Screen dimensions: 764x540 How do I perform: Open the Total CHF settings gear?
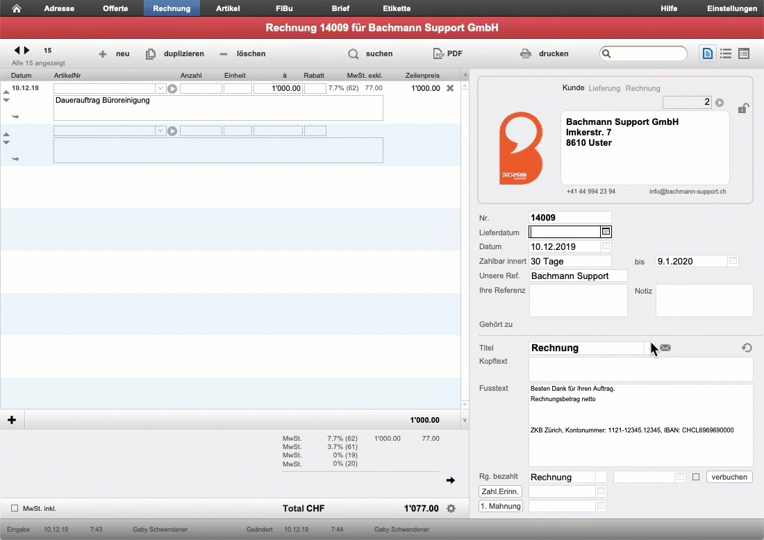pos(451,508)
